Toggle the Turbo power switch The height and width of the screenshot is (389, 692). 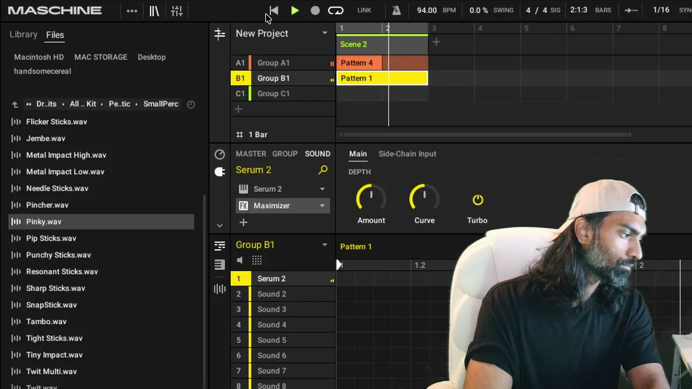(x=478, y=200)
